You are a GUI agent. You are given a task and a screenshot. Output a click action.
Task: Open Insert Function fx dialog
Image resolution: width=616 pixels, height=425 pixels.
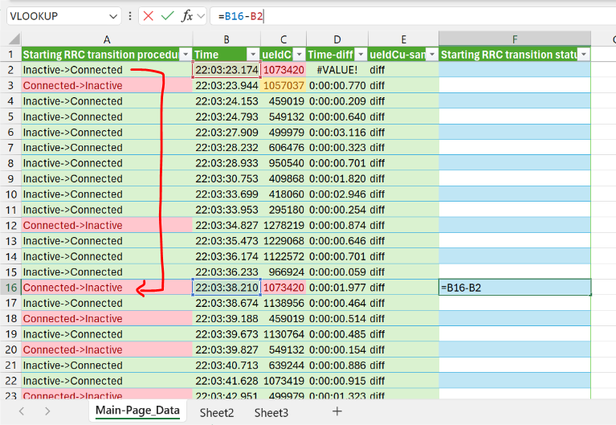(x=187, y=16)
